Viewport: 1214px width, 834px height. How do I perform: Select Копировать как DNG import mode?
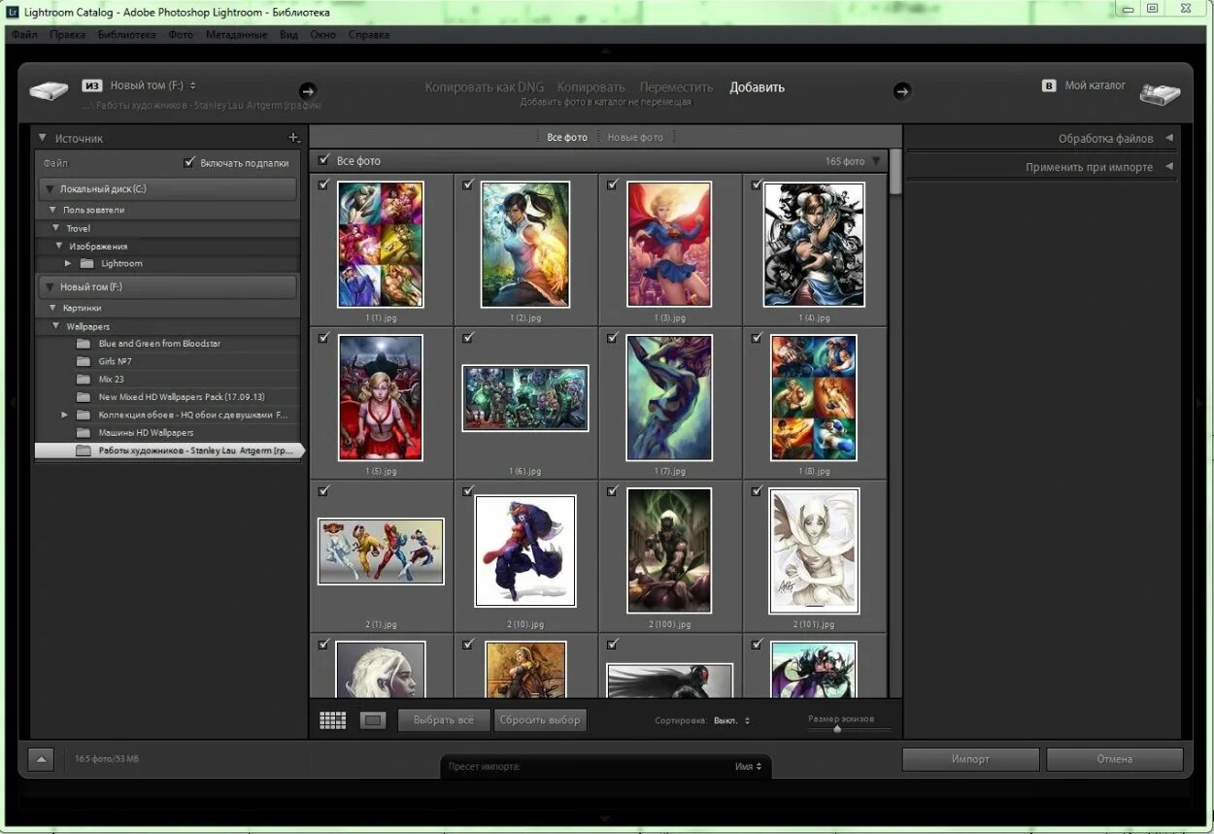tap(484, 87)
